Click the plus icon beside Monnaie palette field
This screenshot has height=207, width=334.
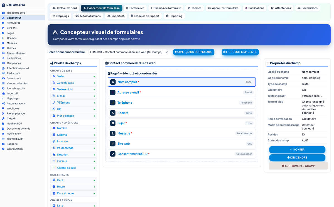click(x=94, y=142)
